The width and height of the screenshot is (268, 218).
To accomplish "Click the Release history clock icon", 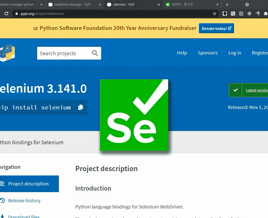I will (3, 200).
